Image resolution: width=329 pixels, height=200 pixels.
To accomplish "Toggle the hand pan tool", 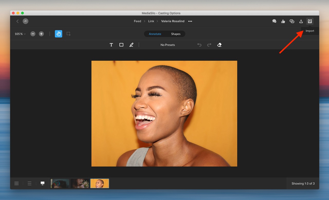I will point(58,34).
